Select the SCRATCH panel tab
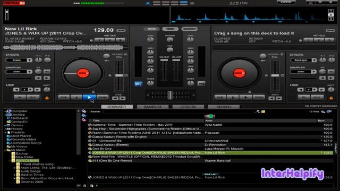 [190, 29]
